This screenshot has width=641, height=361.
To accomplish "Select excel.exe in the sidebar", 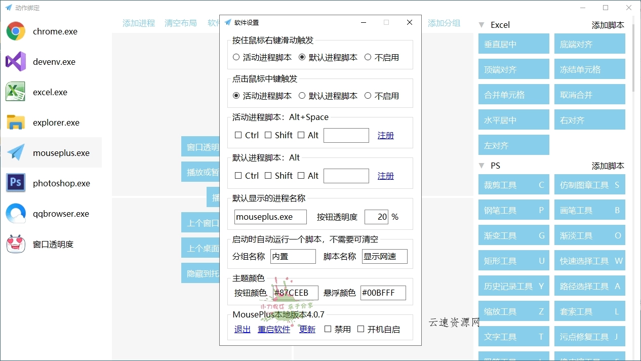I will point(51,92).
